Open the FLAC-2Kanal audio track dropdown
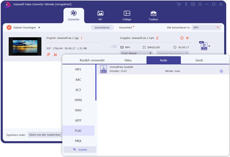The height and width of the screenshot is (157, 230). point(136,53)
